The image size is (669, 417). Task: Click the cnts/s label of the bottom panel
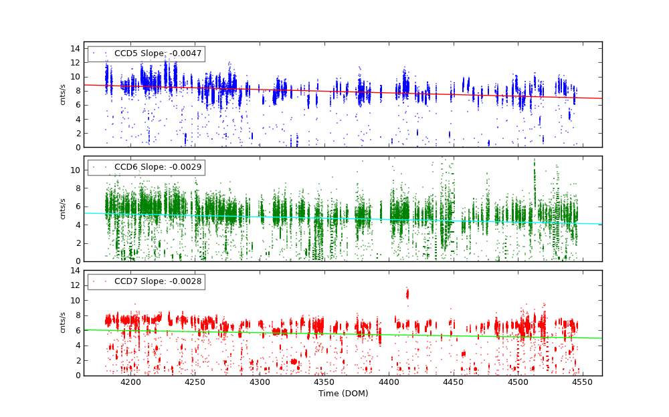click(x=63, y=323)
